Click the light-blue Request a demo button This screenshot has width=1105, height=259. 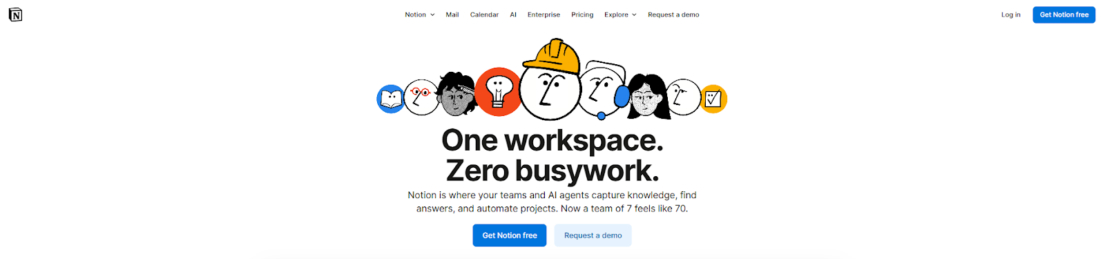(x=593, y=236)
